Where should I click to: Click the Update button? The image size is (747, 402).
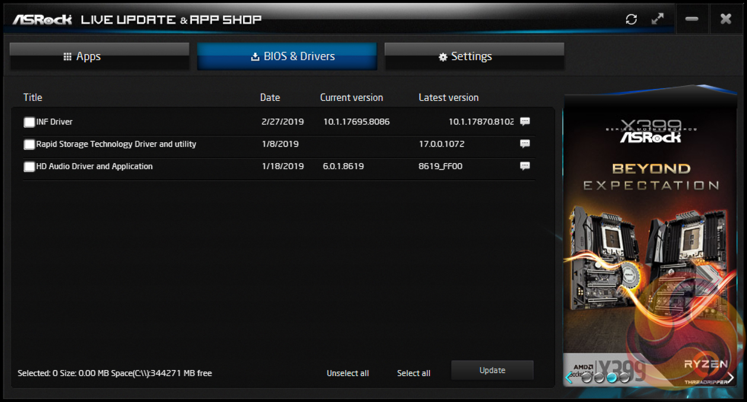tap(492, 371)
